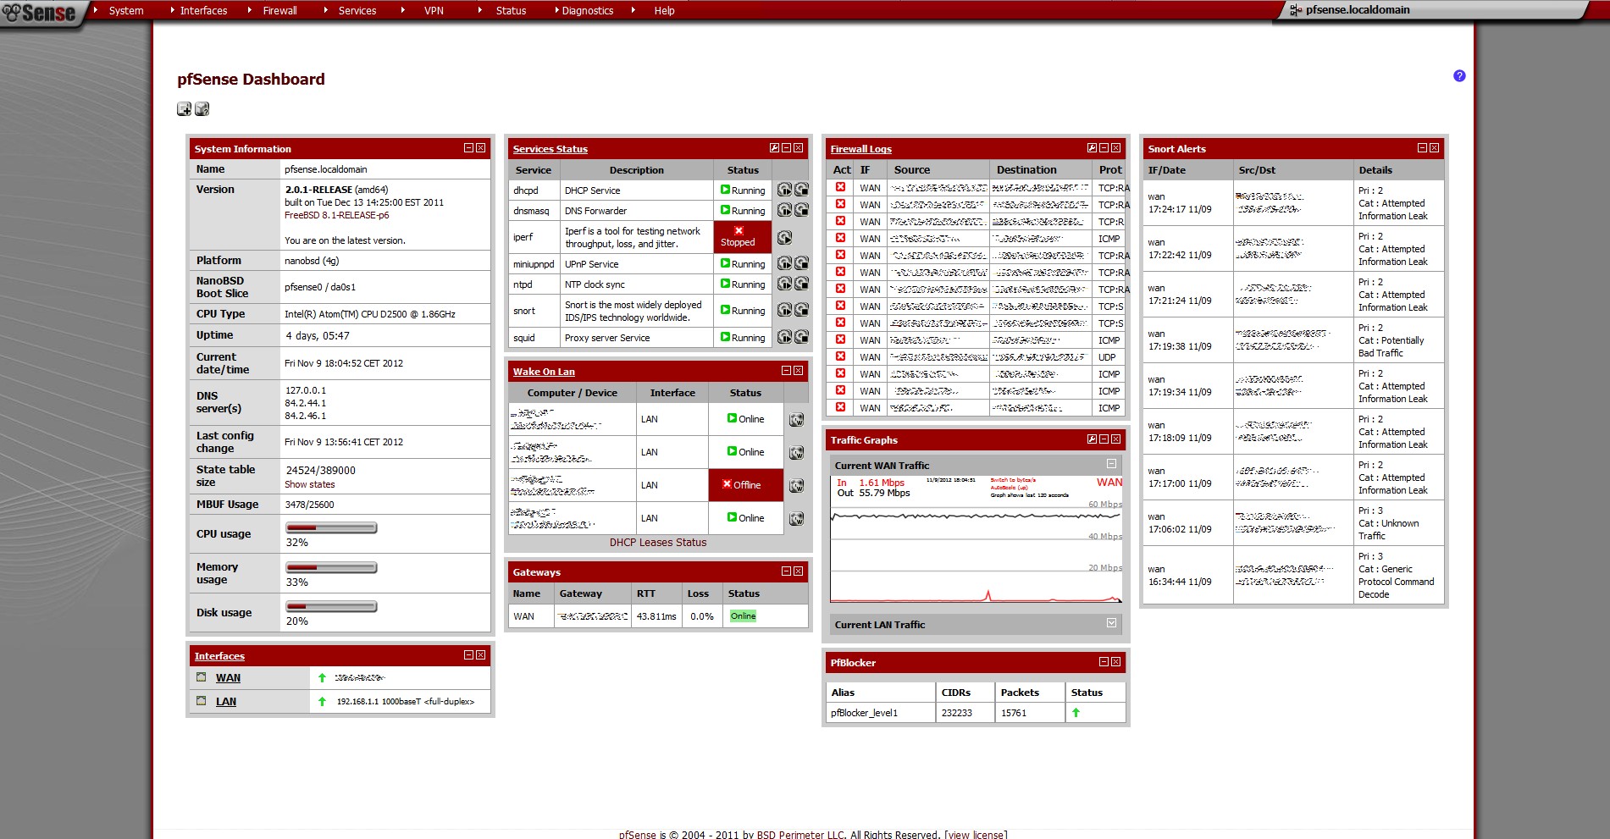Viewport: 1610px width, 839px height.
Task: Restart the snort service
Action: [x=784, y=310]
